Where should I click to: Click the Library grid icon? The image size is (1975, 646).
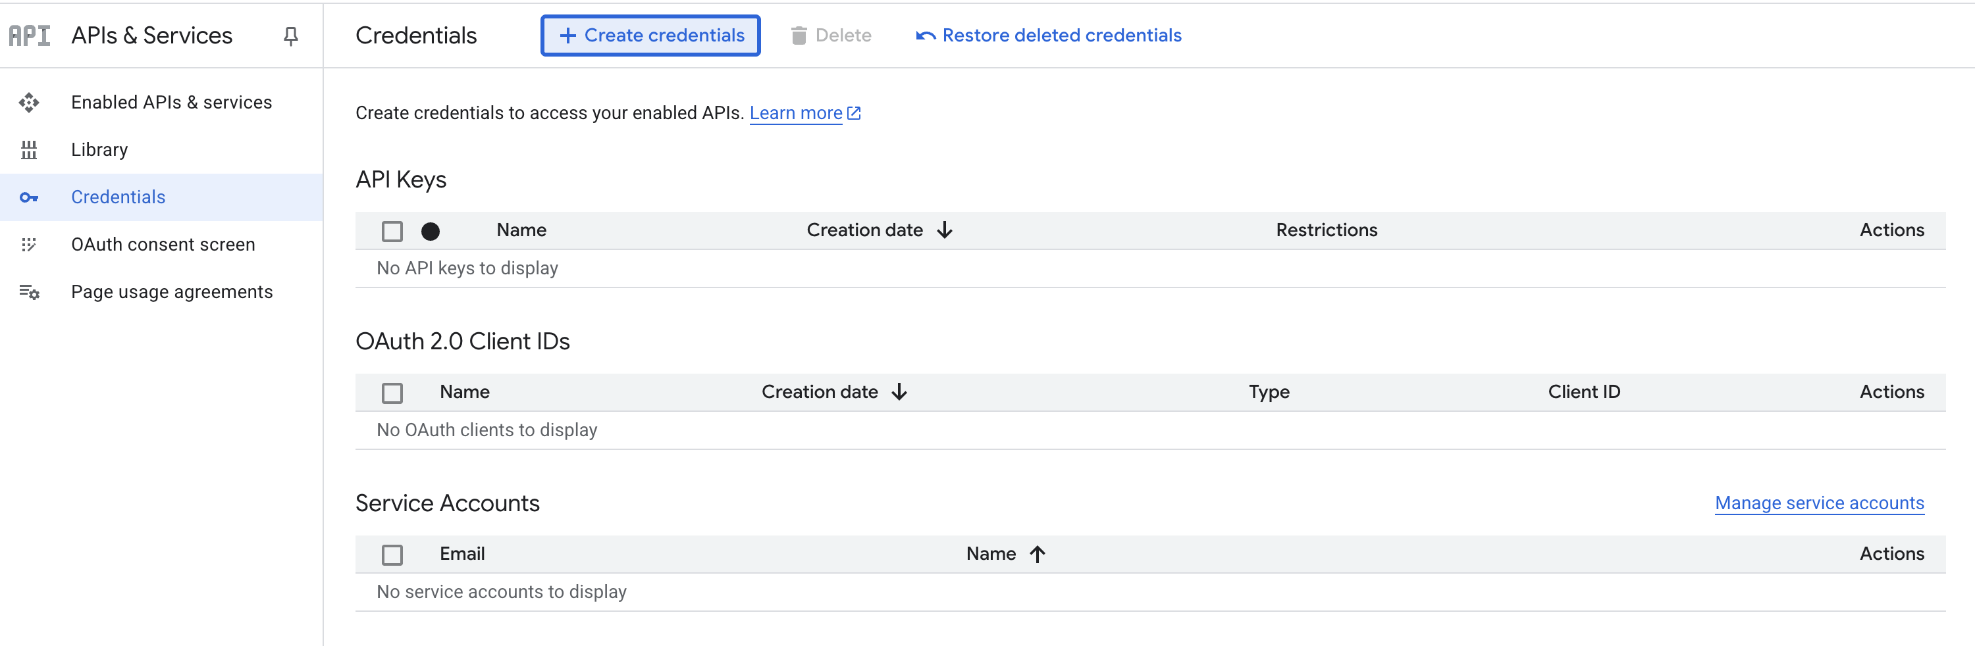29,149
